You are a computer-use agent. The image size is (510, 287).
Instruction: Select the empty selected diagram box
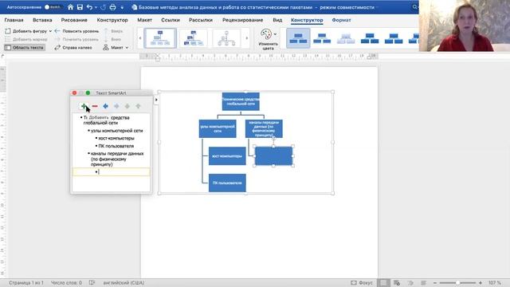(273, 156)
